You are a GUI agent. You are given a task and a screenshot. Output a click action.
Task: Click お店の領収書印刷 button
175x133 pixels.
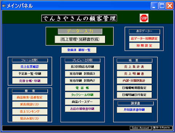pos(82,109)
